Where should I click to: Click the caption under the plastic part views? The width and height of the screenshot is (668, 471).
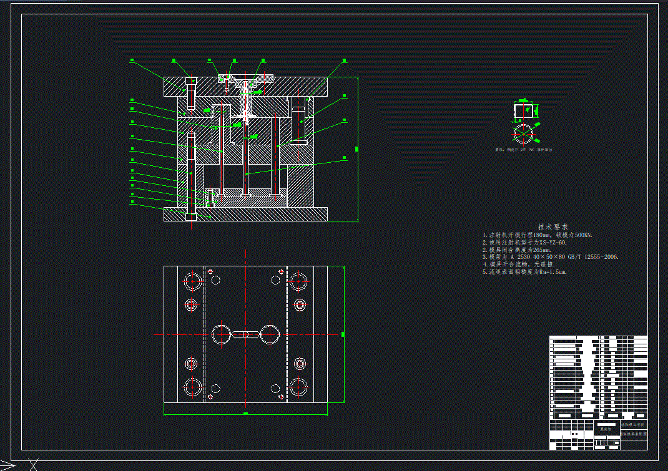point(524,150)
